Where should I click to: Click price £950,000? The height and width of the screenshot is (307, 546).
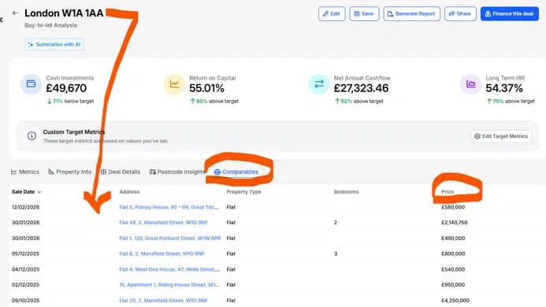click(x=453, y=285)
